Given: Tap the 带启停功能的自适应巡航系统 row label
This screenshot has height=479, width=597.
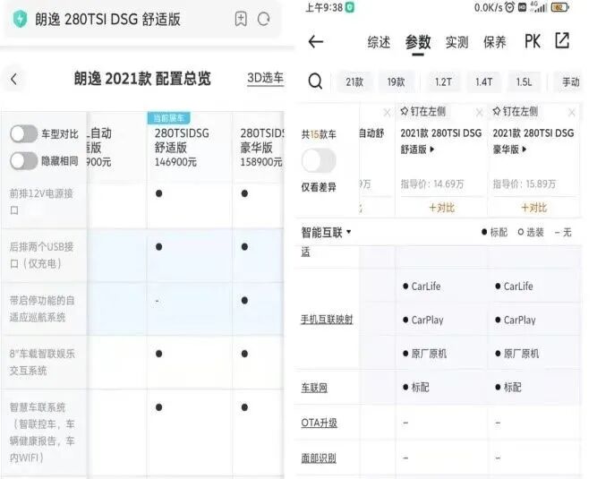Looking at the screenshot, I should click(42, 309).
